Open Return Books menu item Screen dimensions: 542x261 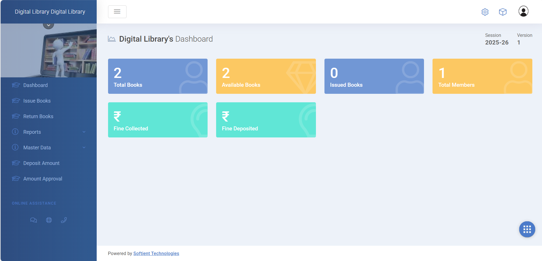point(38,116)
